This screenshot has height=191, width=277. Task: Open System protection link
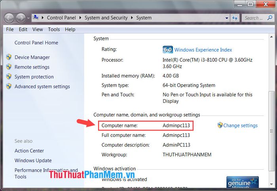click(34, 77)
